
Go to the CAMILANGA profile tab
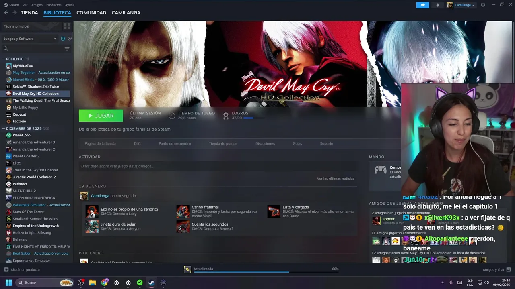tap(126, 13)
